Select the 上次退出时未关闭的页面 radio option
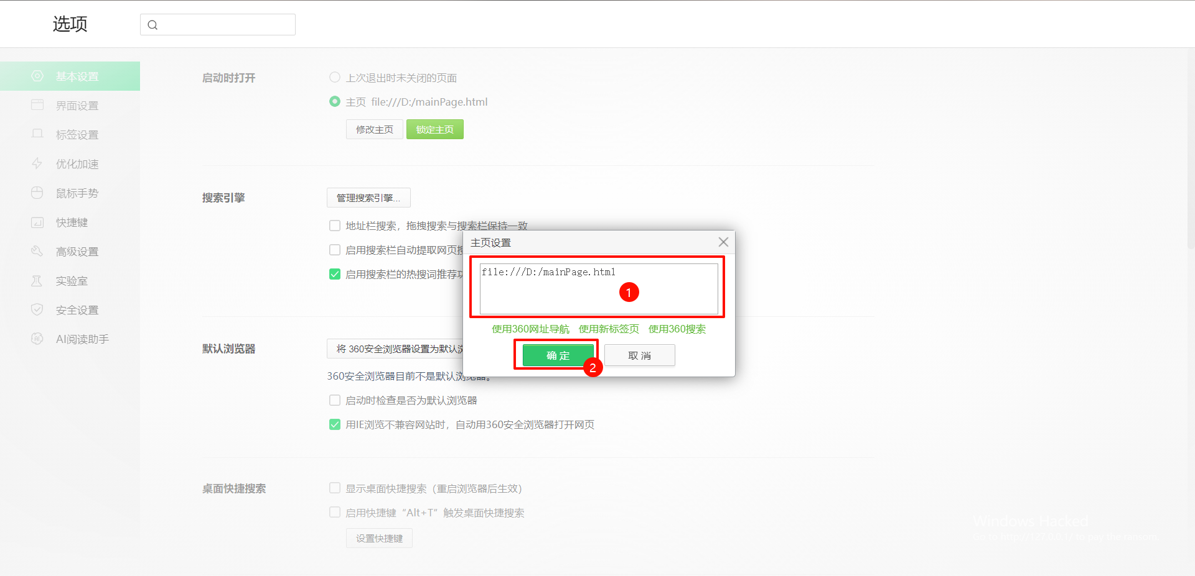Screen dimensions: 1195x576 tap(335, 78)
